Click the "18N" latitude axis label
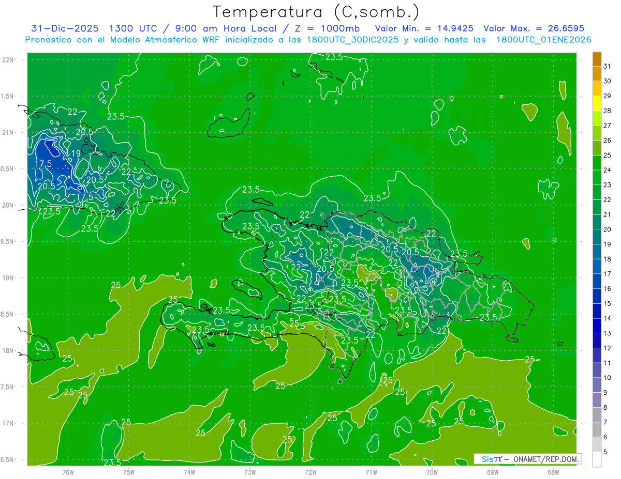This screenshot has width=621, height=479. click(7, 350)
